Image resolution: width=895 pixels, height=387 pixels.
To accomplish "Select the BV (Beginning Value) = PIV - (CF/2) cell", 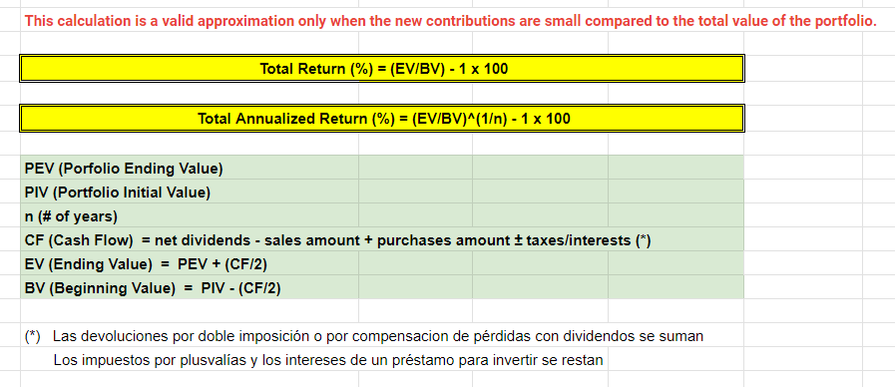I will 190,288.
